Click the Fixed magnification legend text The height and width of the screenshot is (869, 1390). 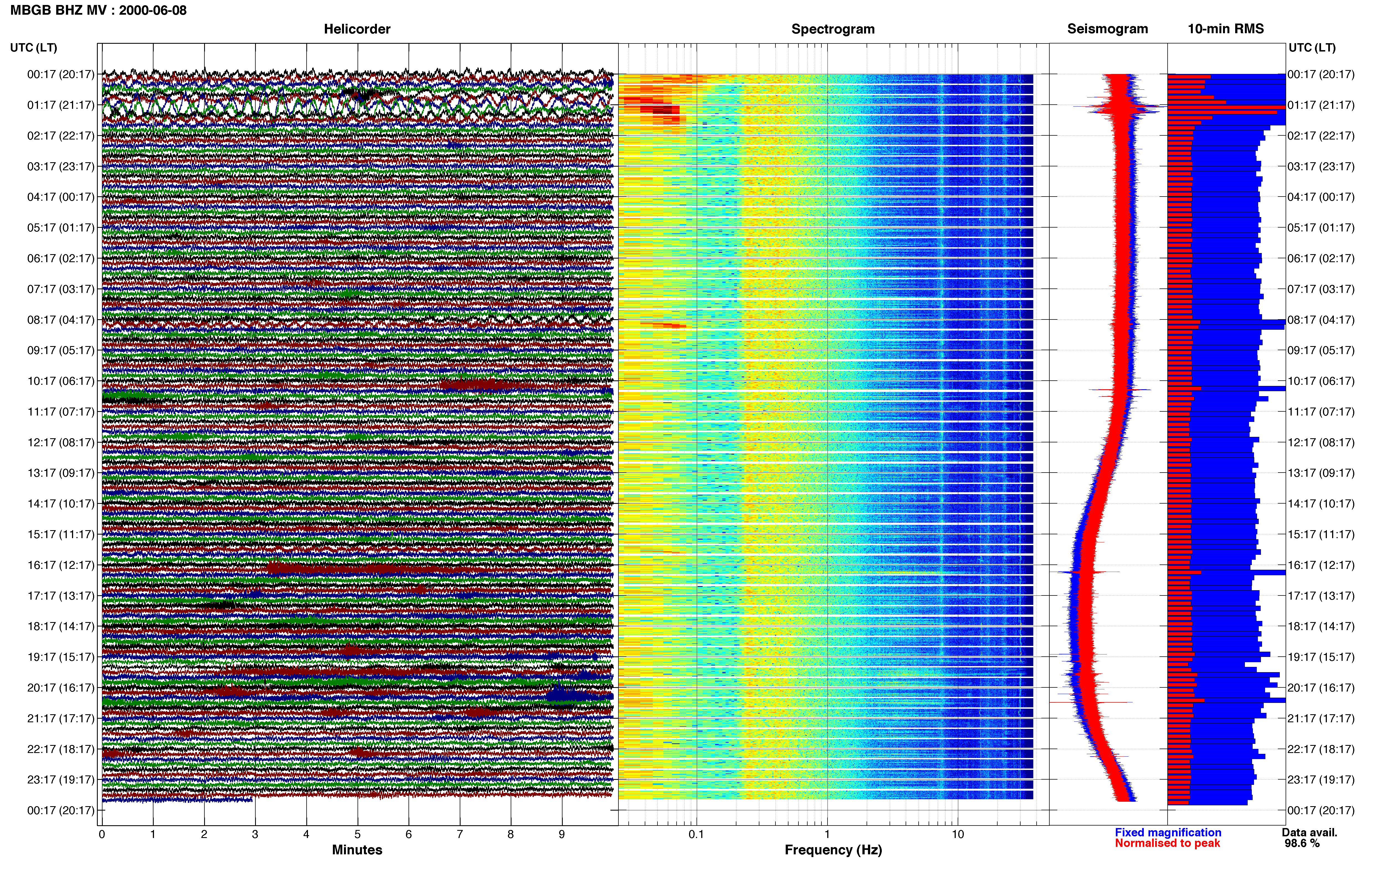(x=1168, y=832)
